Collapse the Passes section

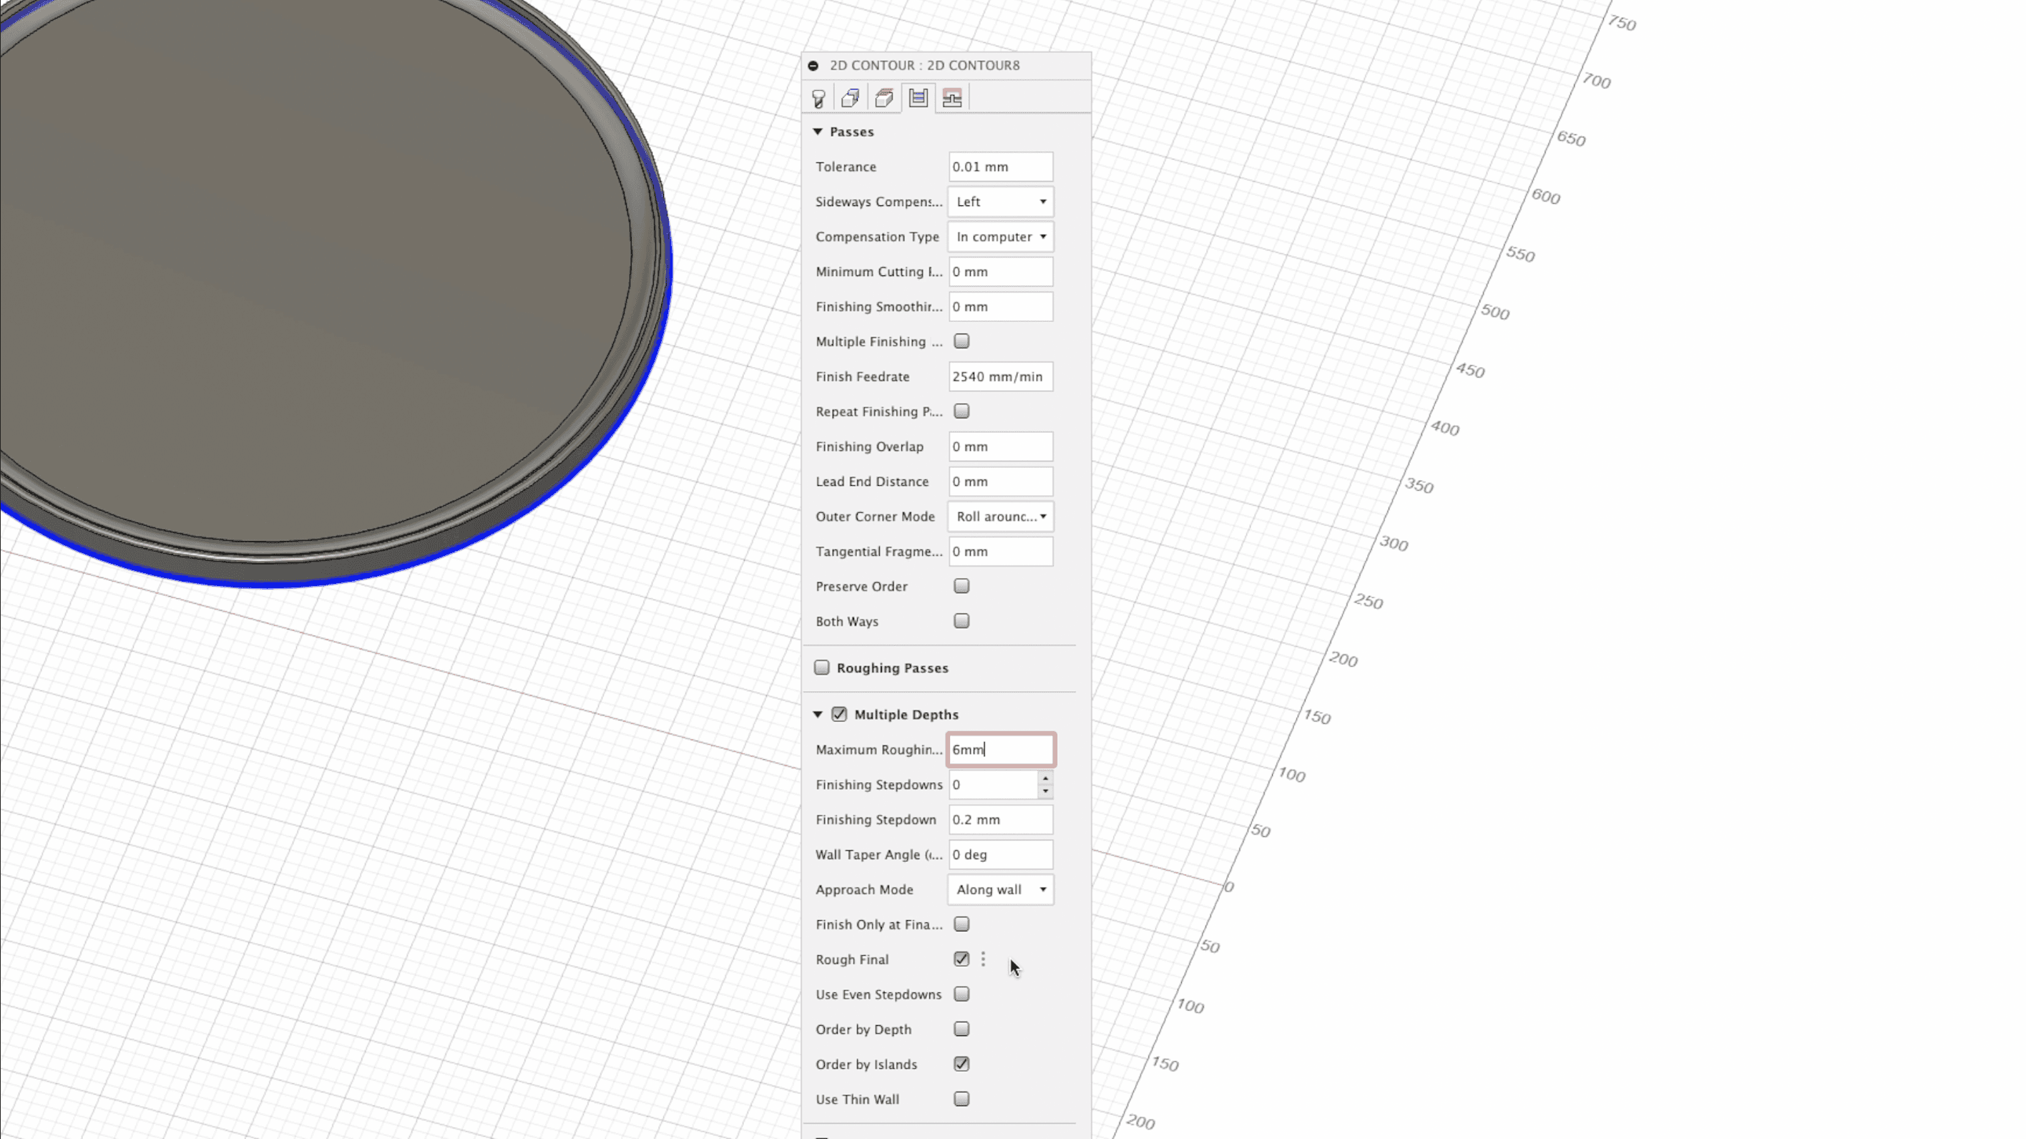pyautogui.click(x=818, y=132)
